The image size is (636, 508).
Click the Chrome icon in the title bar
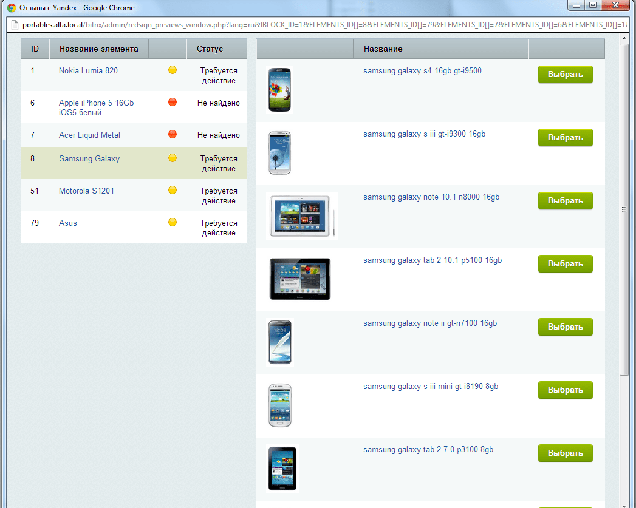click(x=12, y=8)
